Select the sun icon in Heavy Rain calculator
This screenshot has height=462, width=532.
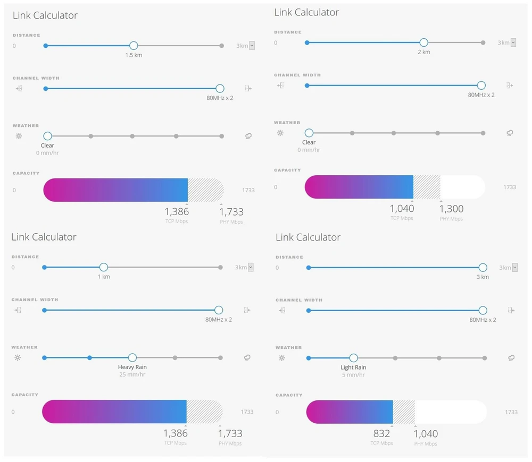pos(18,357)
